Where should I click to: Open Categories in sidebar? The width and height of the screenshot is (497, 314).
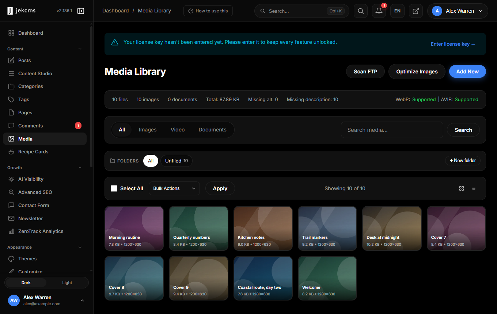[45, 87]
